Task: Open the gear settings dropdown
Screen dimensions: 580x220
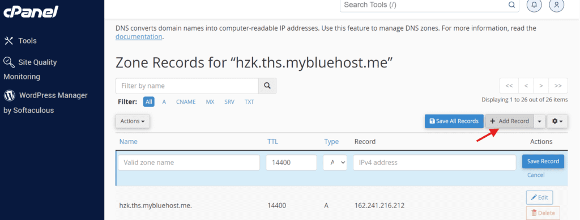Action: [x=557, y=121]
